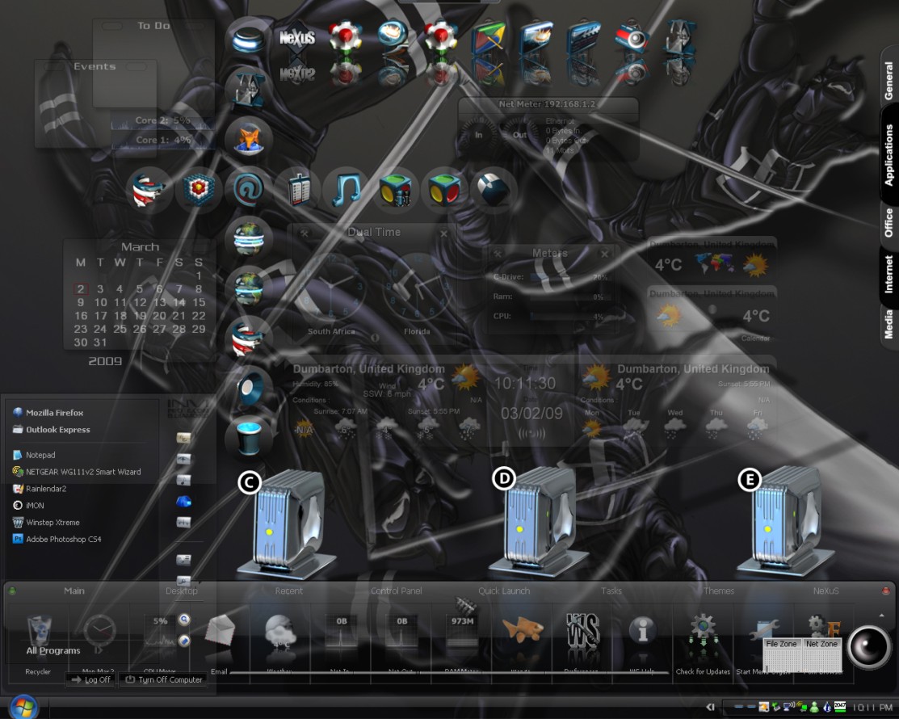
Task: Launch the blue music note icon
Action: (x=347, y=189)
